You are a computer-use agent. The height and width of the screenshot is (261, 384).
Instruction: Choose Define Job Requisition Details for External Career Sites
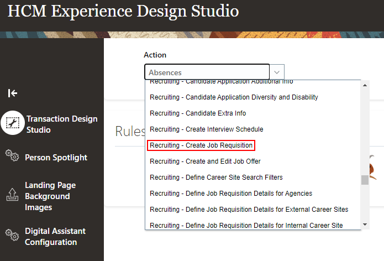pos(249,210)
